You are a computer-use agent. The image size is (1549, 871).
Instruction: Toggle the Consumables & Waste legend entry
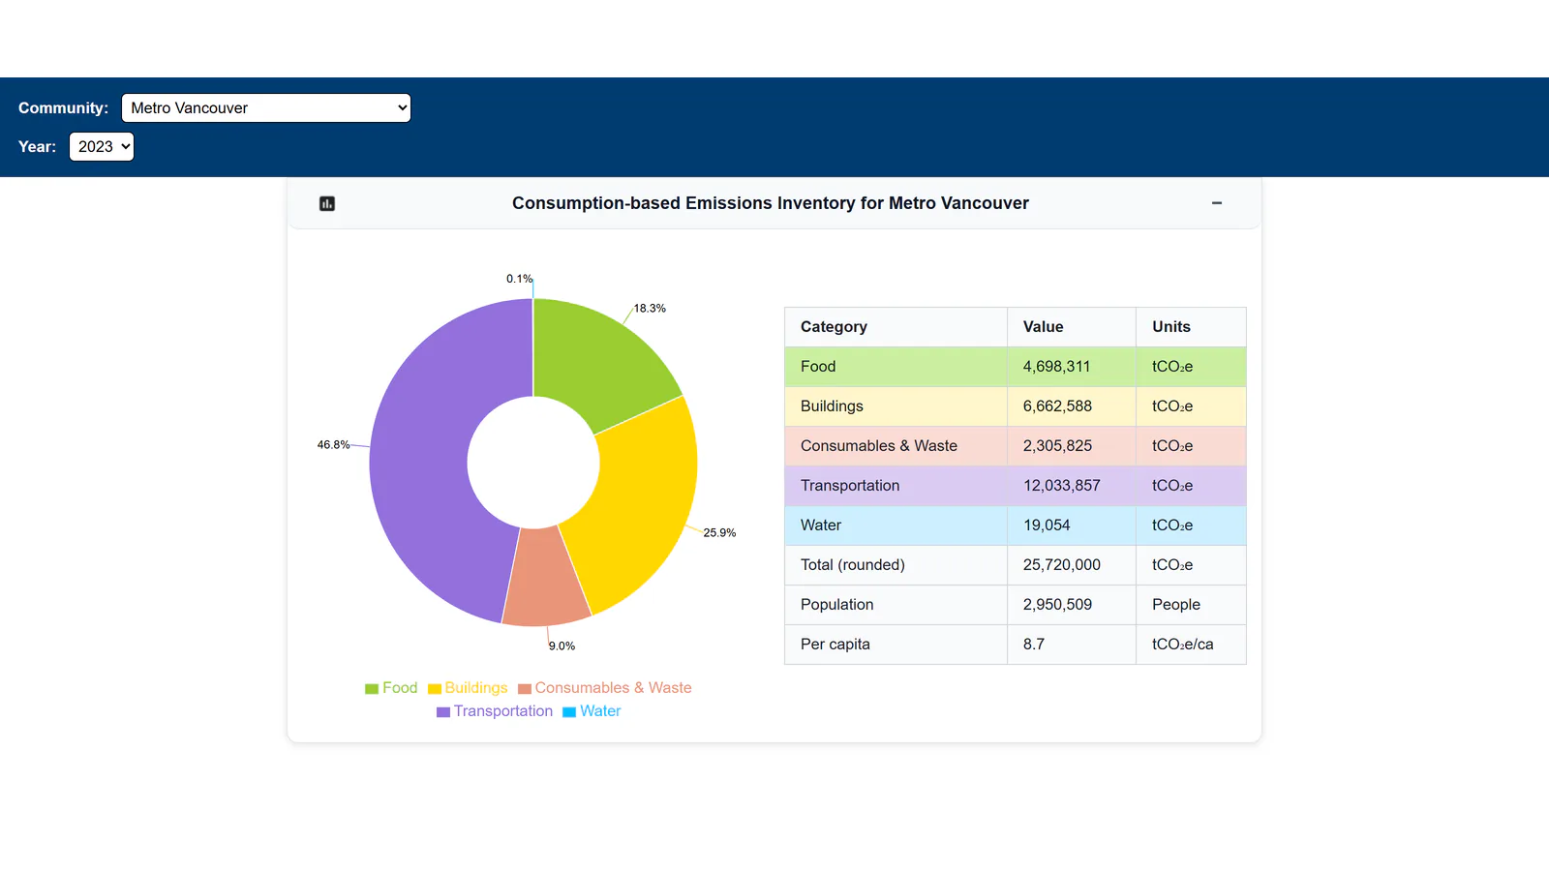605,688
